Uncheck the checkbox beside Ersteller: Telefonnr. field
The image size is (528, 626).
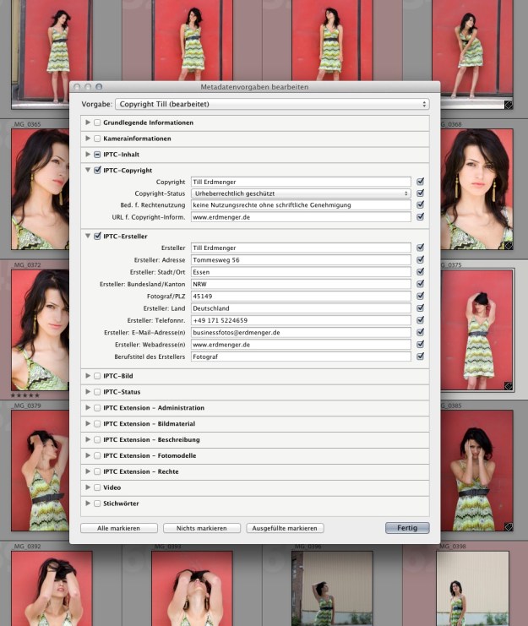421,320
